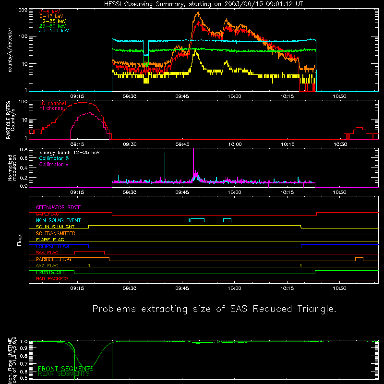This screenshot has width=384, height=384.
Task: Pick the cyan 50-100 keV legend label
Action: point(54,31)
